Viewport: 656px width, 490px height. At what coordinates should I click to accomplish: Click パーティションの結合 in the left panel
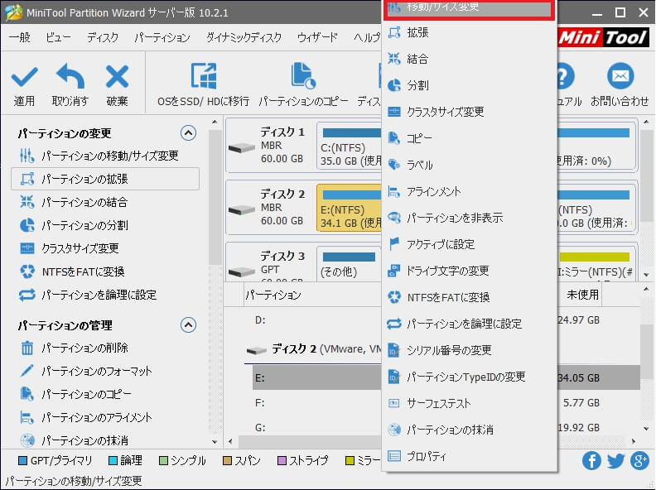(84, 202)
